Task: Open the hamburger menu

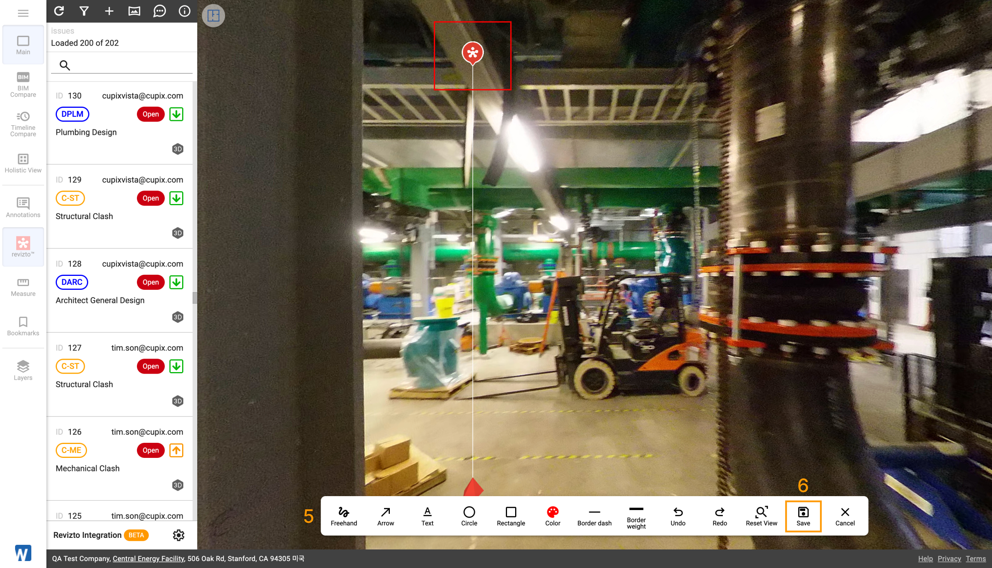Action: (x=23, y=13)
